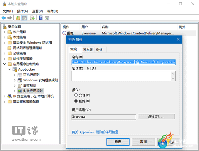Click the 脚本规则 scroll icon
Screen dimensions: 199x151
20,86
